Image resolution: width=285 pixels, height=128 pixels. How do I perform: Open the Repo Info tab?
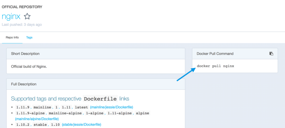tap(12, 38)
